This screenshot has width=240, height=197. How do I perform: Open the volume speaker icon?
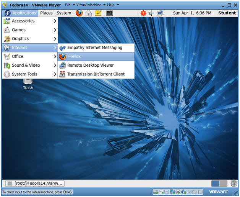[x=151, y=13]
